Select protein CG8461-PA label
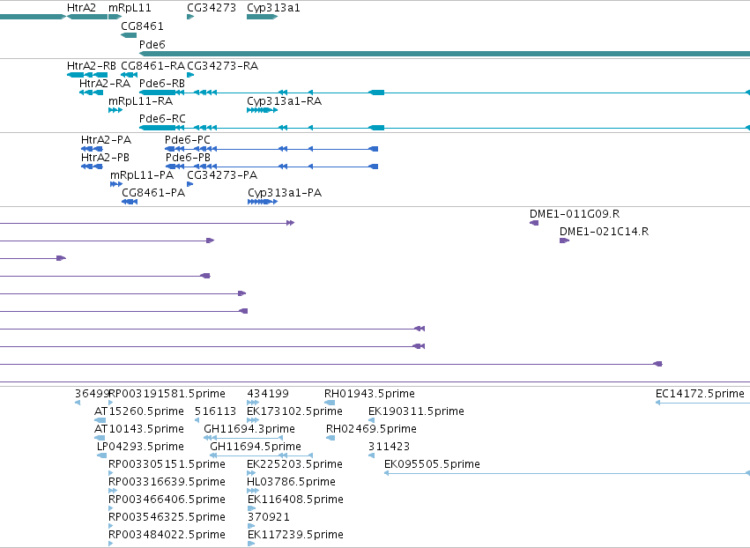750x548 pixels. tap(153, 193)
